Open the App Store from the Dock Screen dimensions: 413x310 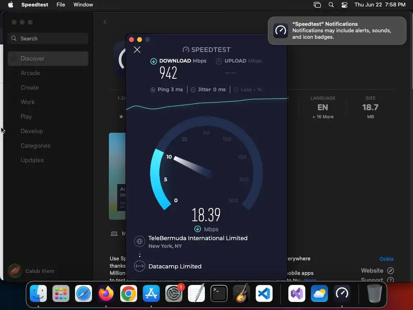pos(151,293)
